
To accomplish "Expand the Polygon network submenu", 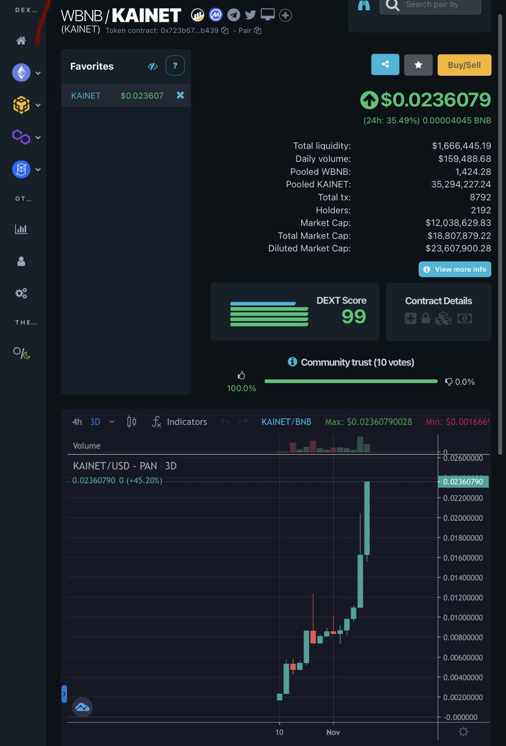I will click(38, 137).
